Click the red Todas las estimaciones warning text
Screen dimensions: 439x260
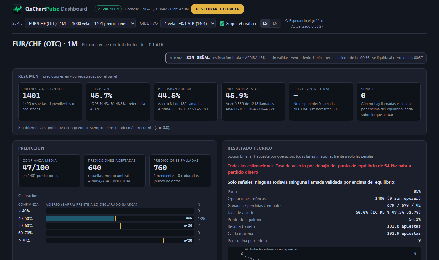(x=319, y=169)
